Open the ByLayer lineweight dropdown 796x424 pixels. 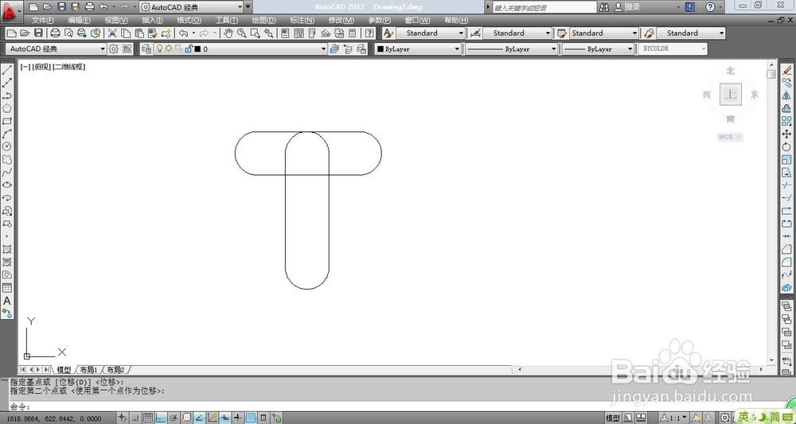click(x=598, y=49)
